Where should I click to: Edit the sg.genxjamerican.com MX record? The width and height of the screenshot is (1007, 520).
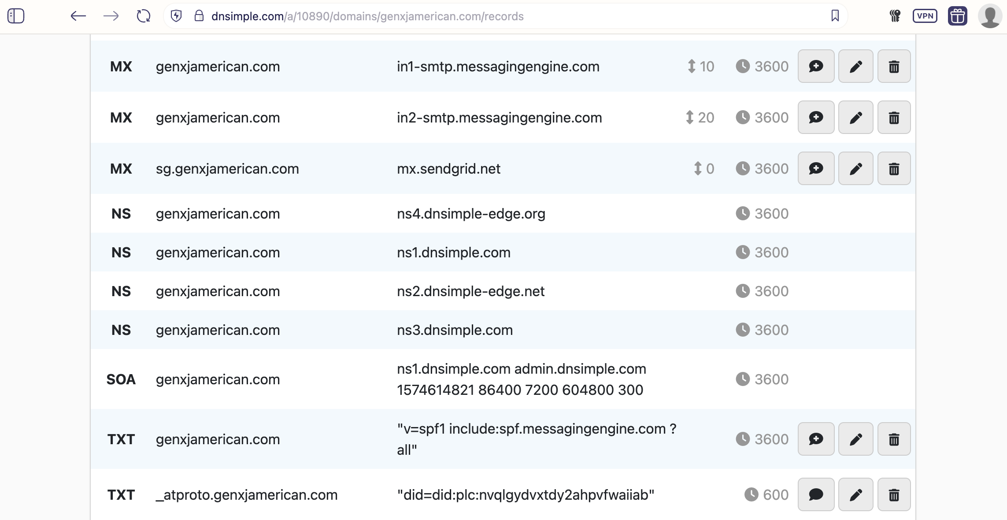coord(855,168)
